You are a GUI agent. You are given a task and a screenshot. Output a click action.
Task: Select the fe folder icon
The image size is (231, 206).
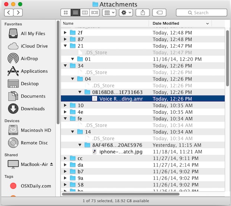point(73,118)
